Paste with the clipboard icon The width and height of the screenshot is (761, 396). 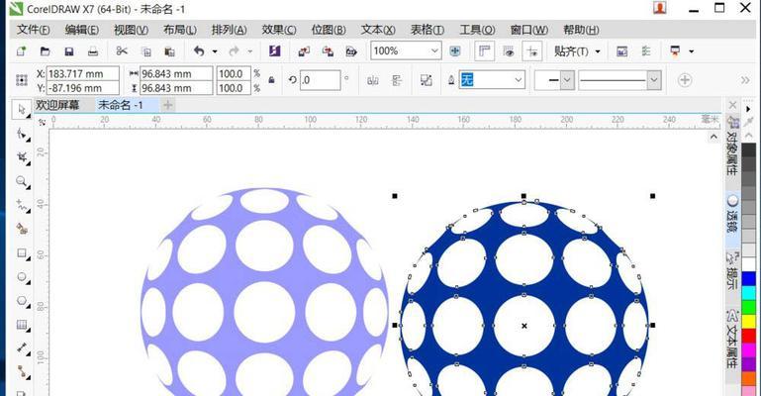170,51
